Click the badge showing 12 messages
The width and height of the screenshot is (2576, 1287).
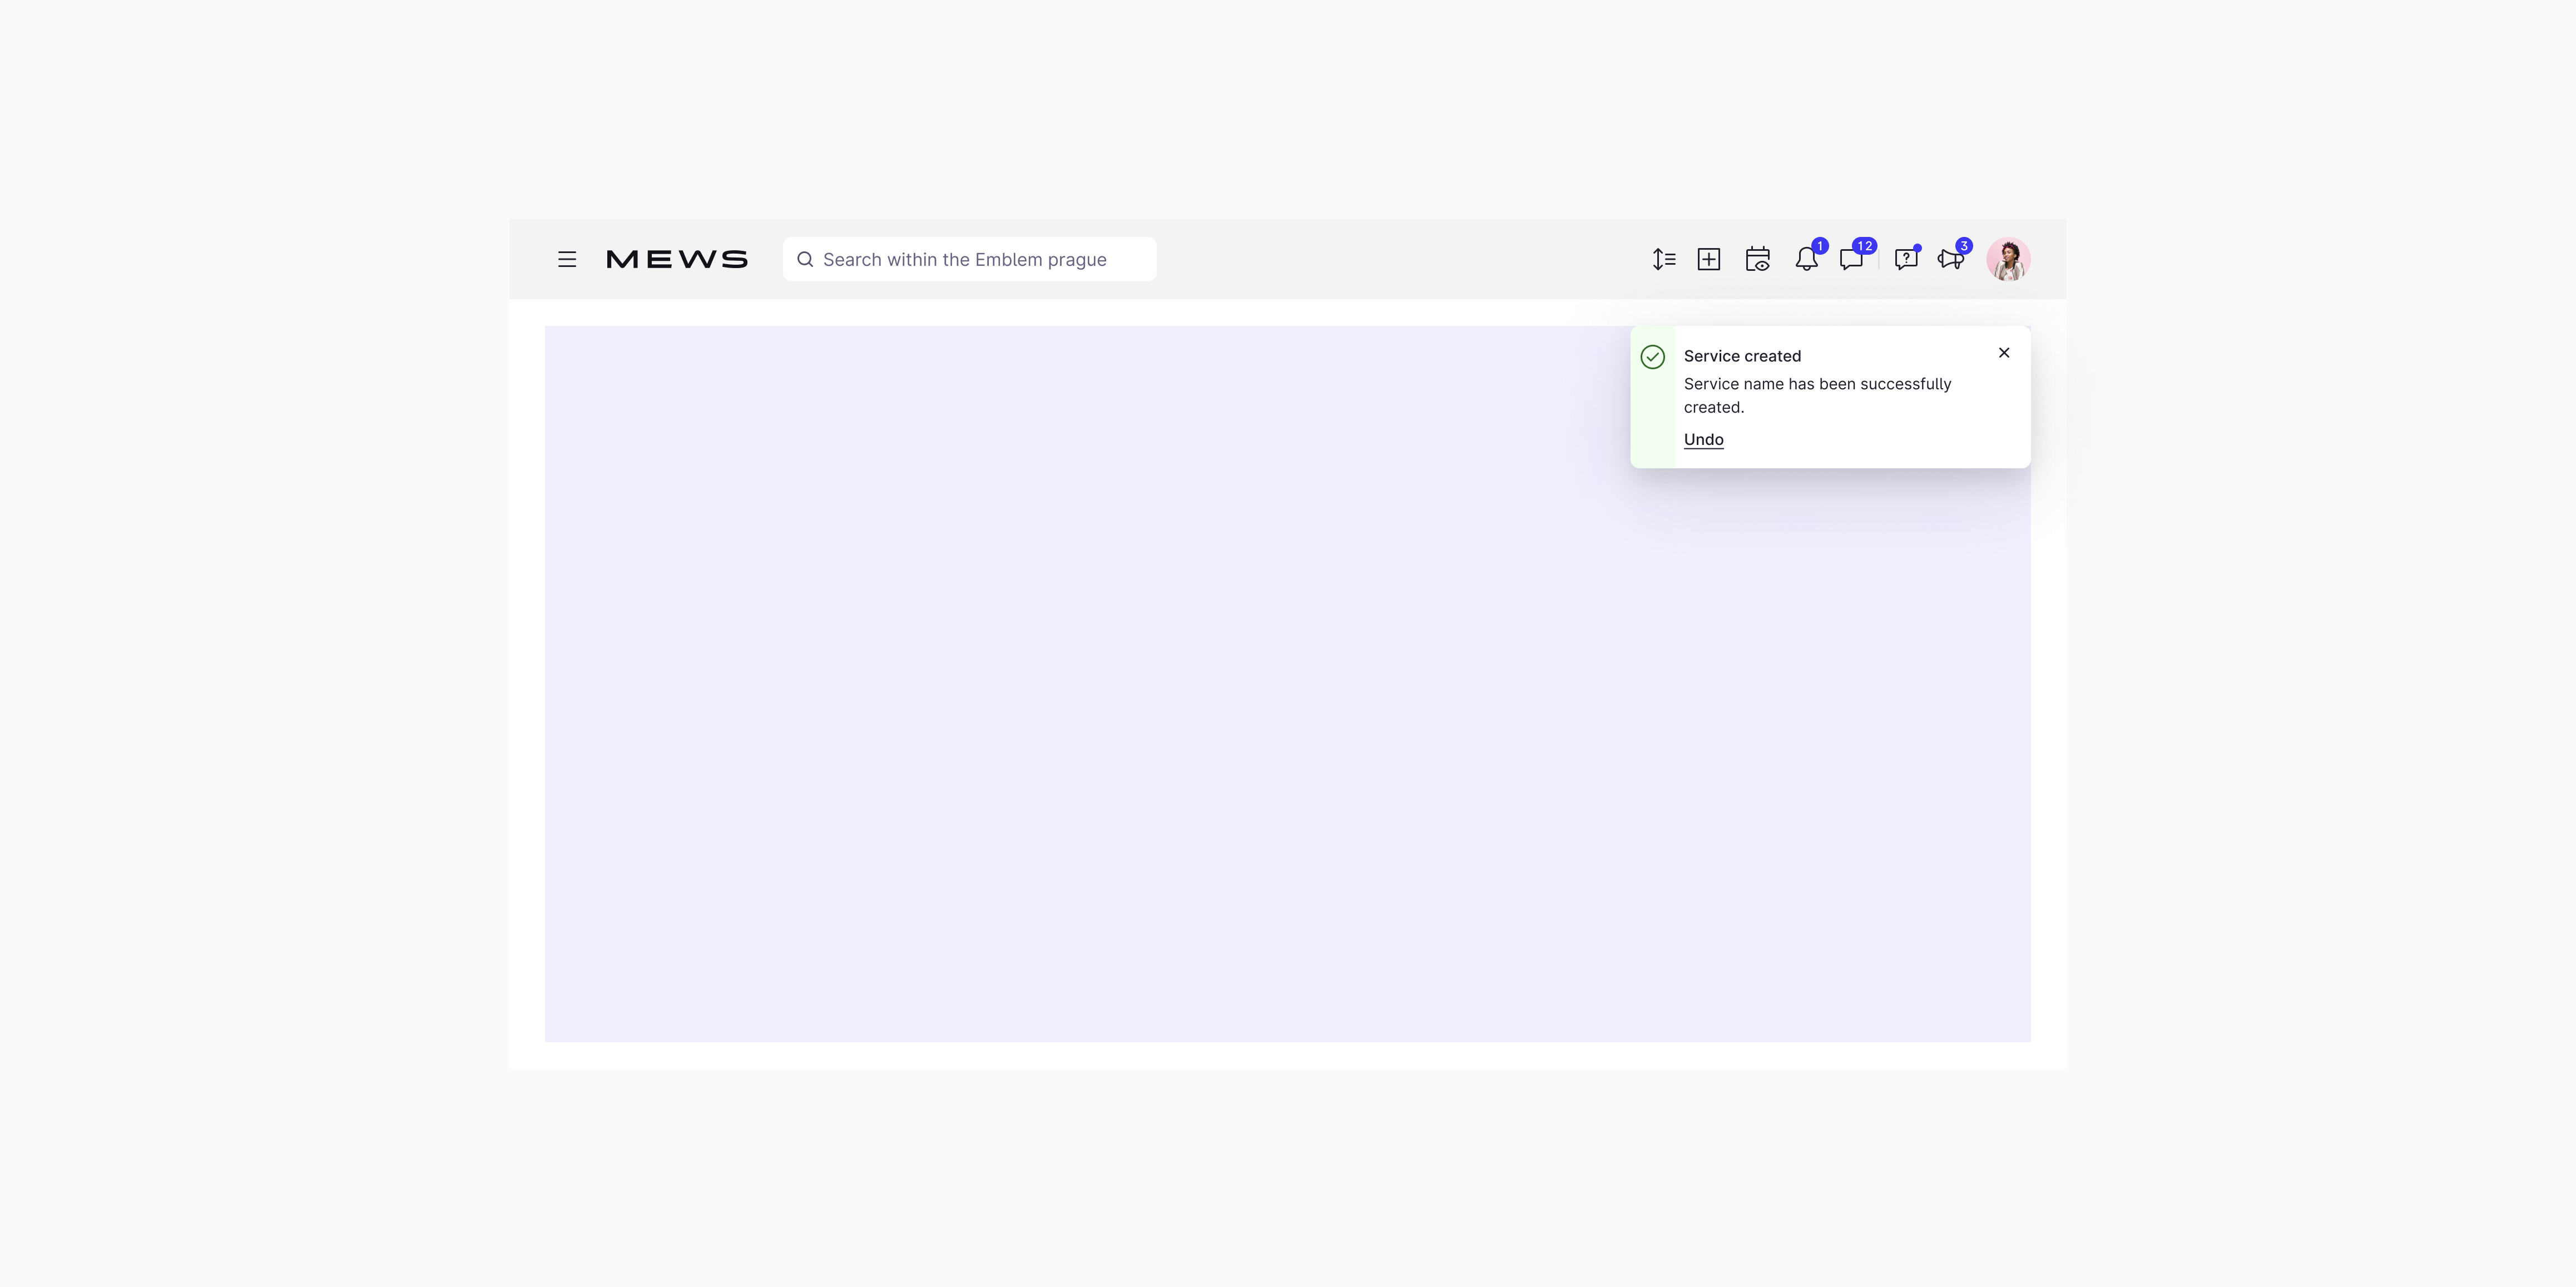pyautogui.click(x=1864, y=246)
